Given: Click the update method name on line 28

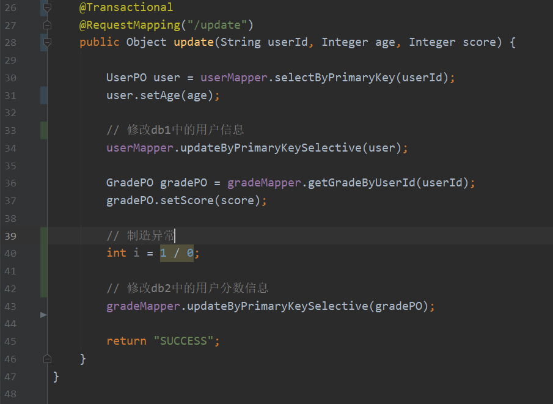Looking at the screenshot, I should pyautogui.click(x=194, y=42).
